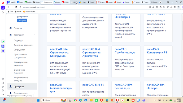Click the taskbar Поиск search box
183x103 pixels.
click(x=54, y=100)
